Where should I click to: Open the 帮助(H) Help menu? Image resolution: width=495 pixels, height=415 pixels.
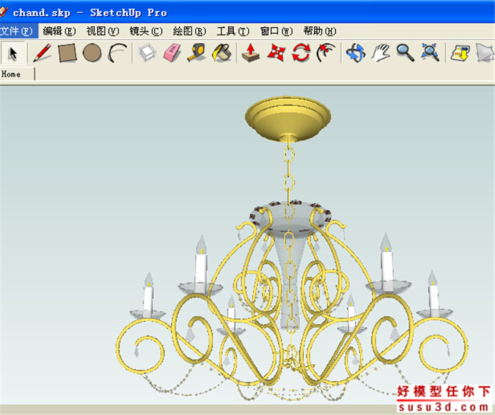click(320, 31)
